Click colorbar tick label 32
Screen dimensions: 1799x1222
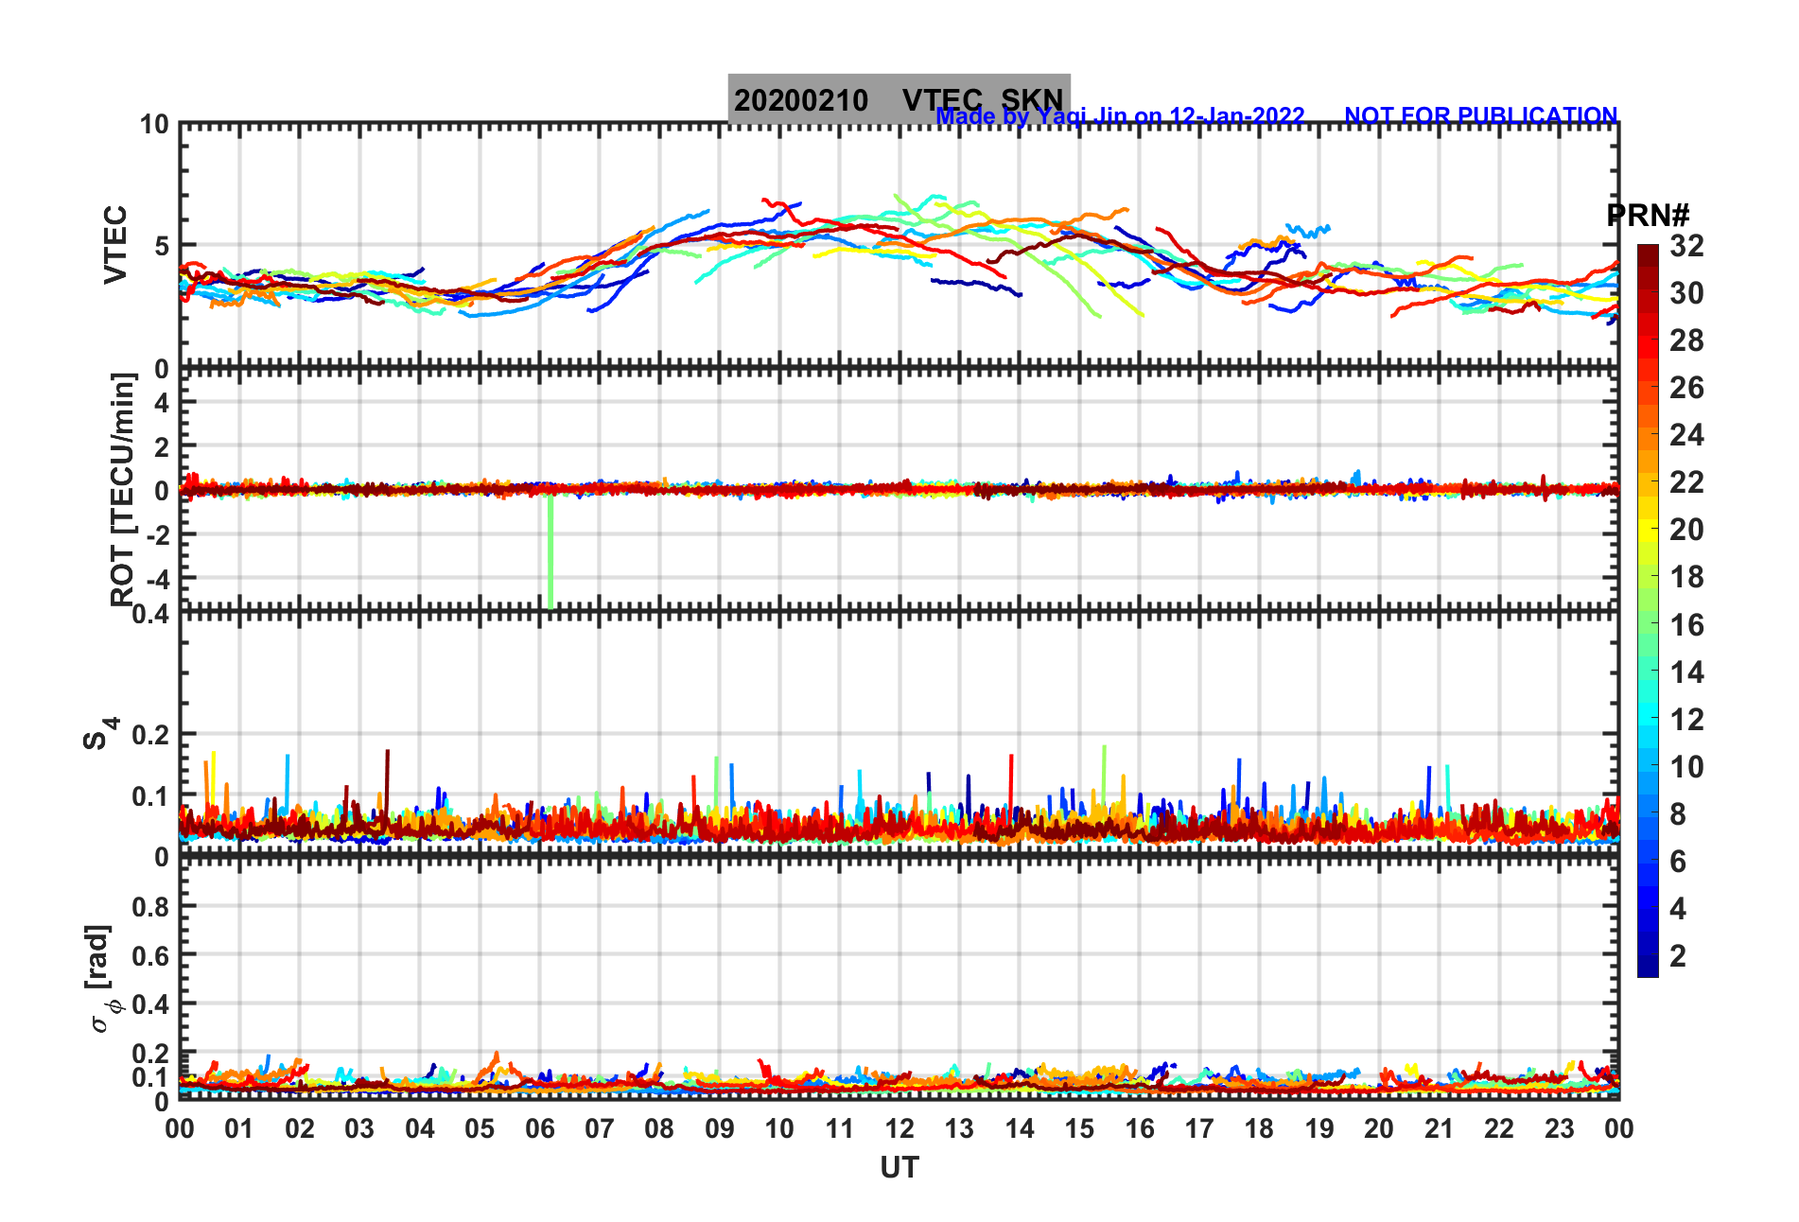click(1686, 246)
